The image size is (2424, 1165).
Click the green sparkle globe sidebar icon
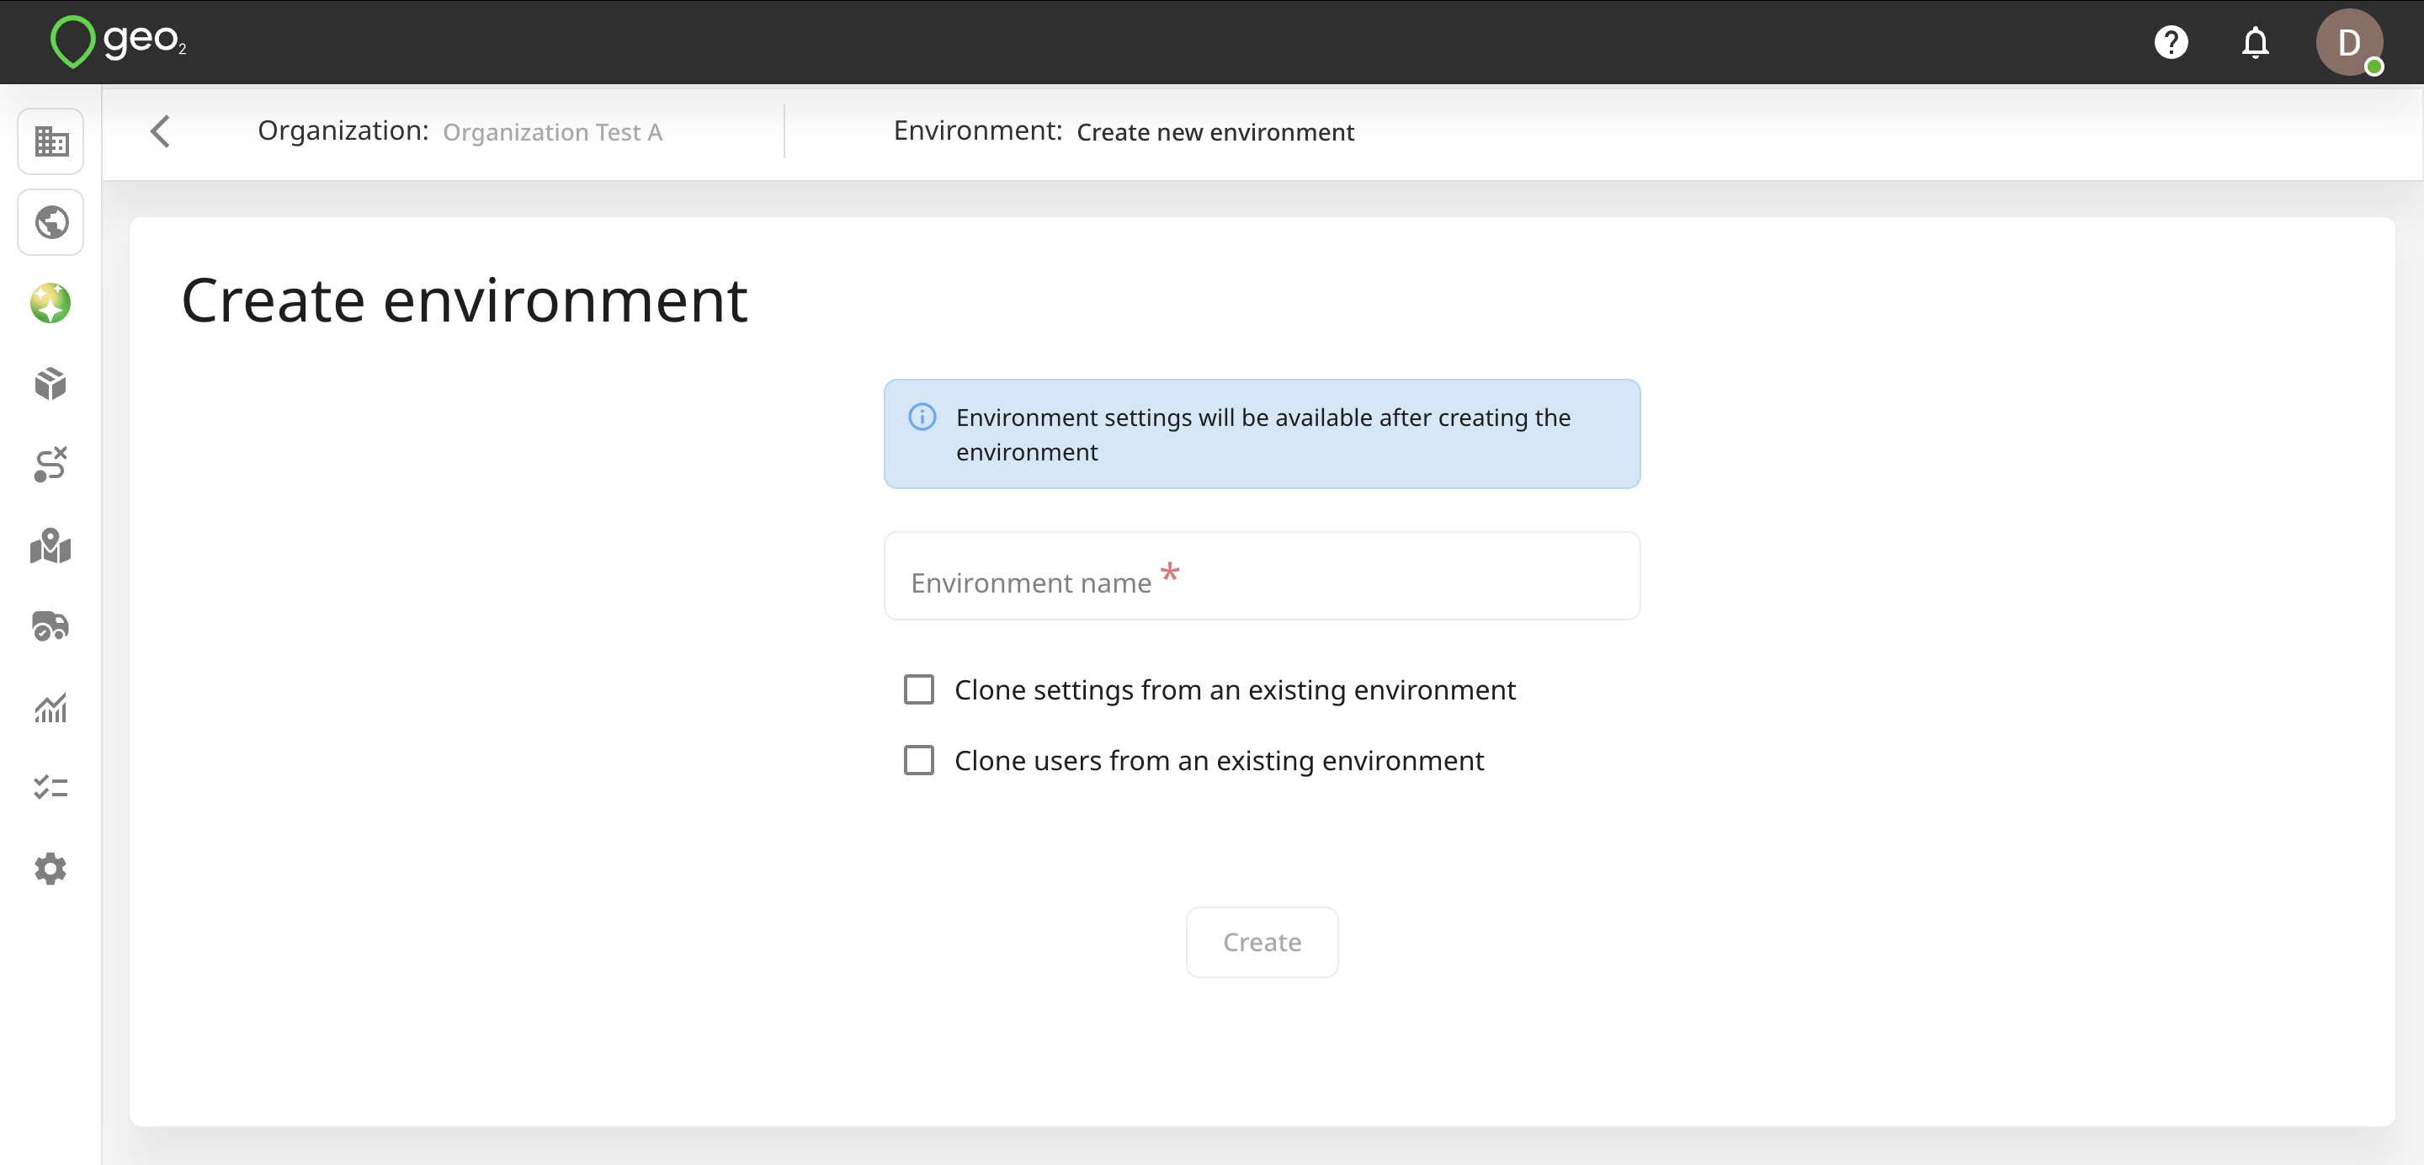click(50, 303)
